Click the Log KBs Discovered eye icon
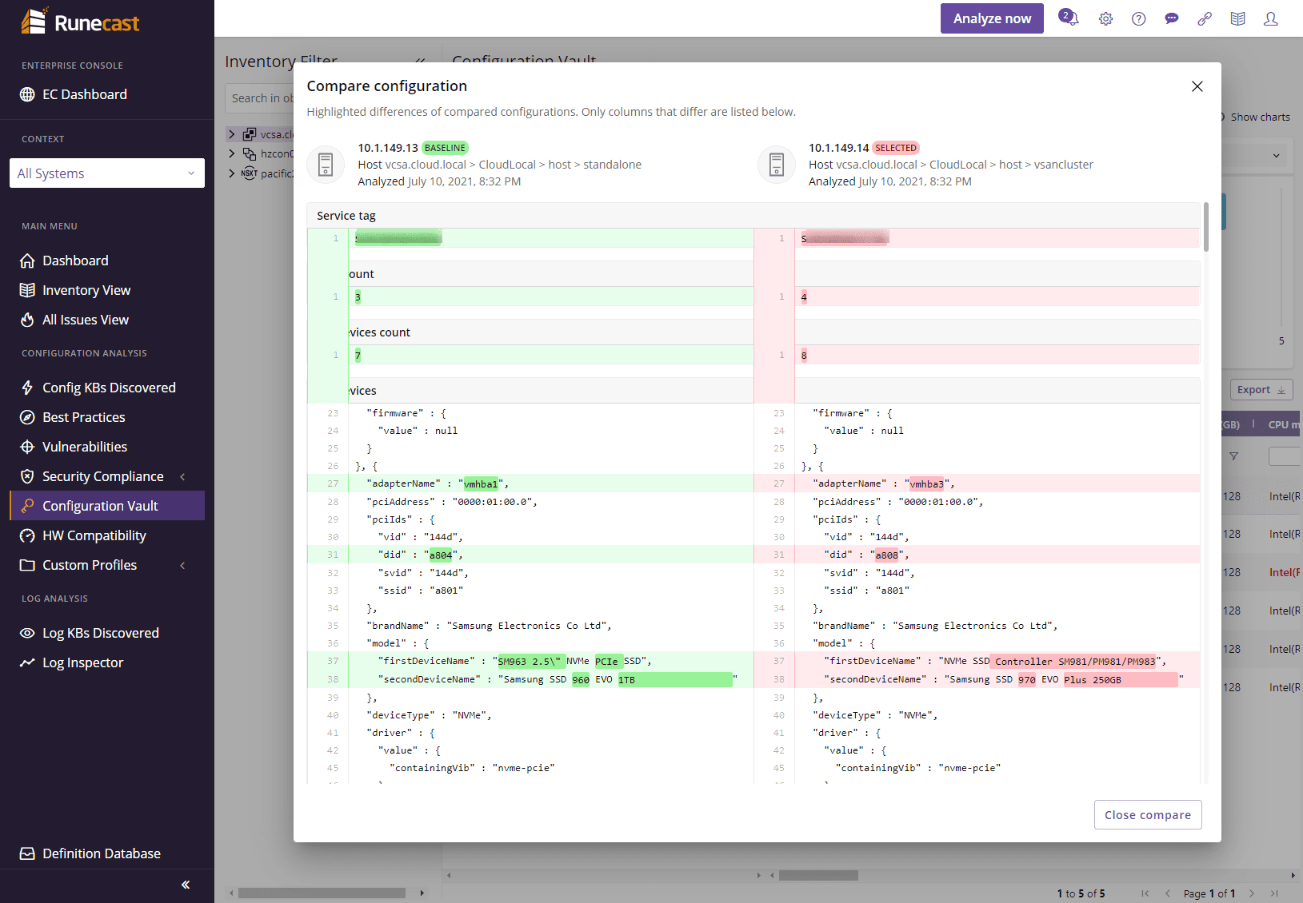This screenshot has height=903, width=1303. pyautogui.click(x=27, y=633)
